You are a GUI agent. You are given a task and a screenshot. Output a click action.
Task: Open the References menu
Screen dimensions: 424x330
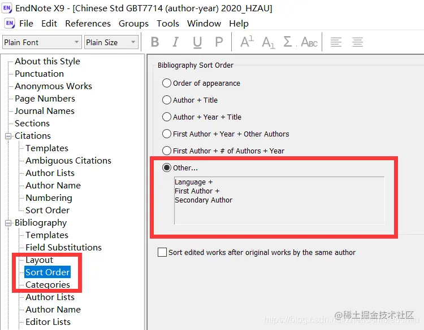pyautogui.click(x=88, y=24)
